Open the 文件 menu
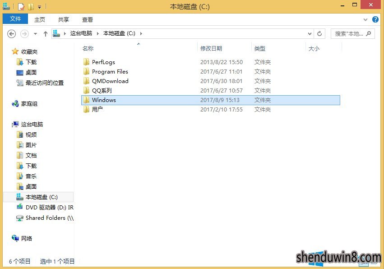The height and width of the screenshot is (269, 384). tap(15, 19)
